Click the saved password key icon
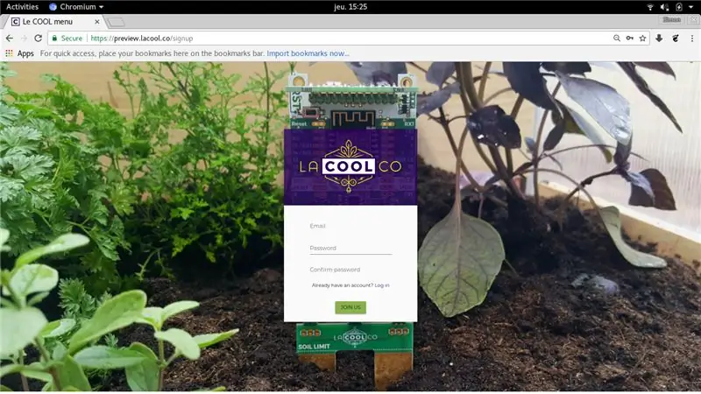 tap(629, 39)
